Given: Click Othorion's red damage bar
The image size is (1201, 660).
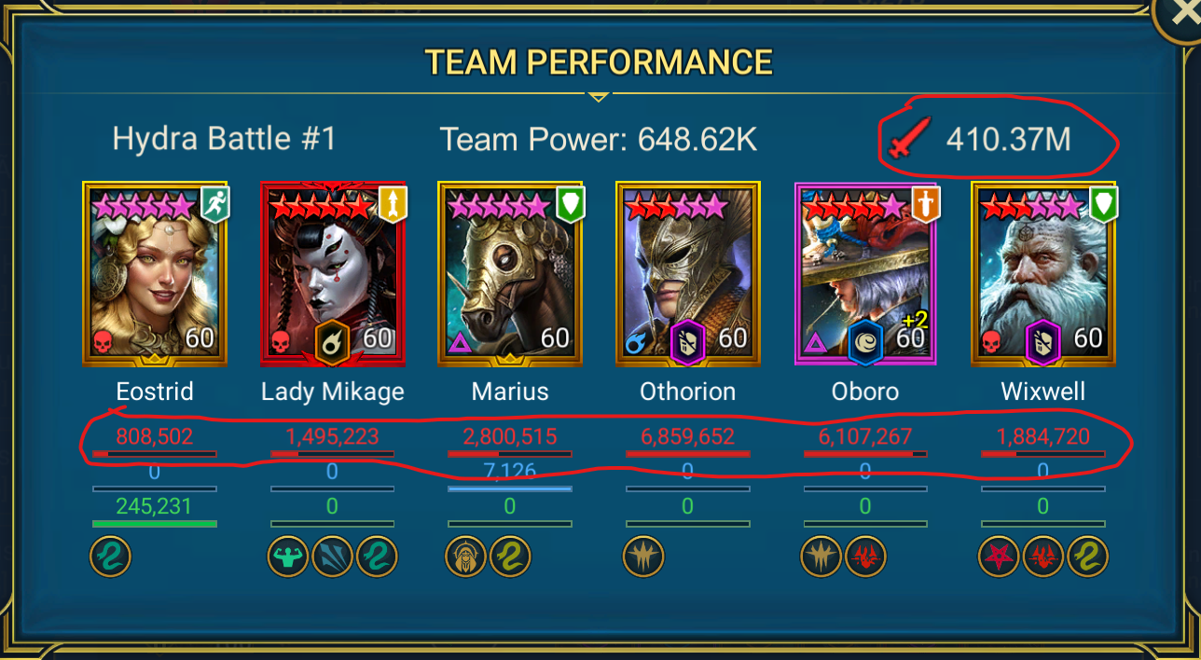Looking at the screenshot, I should tap(688, 455).
